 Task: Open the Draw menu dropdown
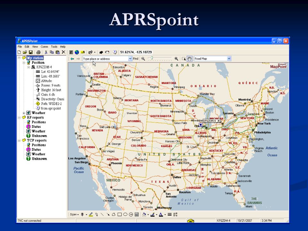point(74,215)
